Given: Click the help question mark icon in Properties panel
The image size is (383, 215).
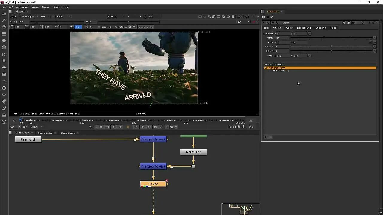Looking at the screenshot, I should (369, 23).
